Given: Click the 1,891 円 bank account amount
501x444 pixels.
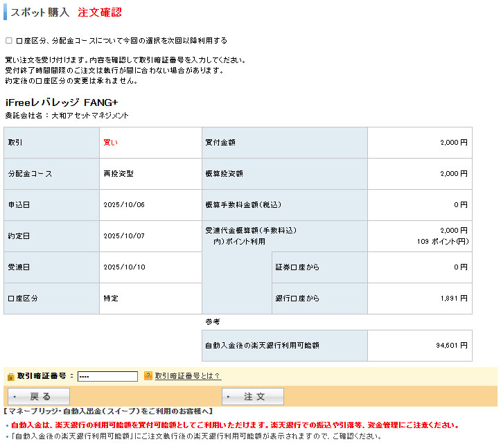Looking at the screenshot, I should (x=454, y=299).
